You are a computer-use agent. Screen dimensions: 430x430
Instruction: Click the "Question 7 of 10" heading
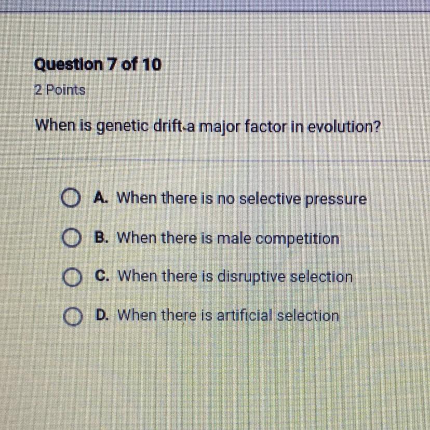[98, 65]
